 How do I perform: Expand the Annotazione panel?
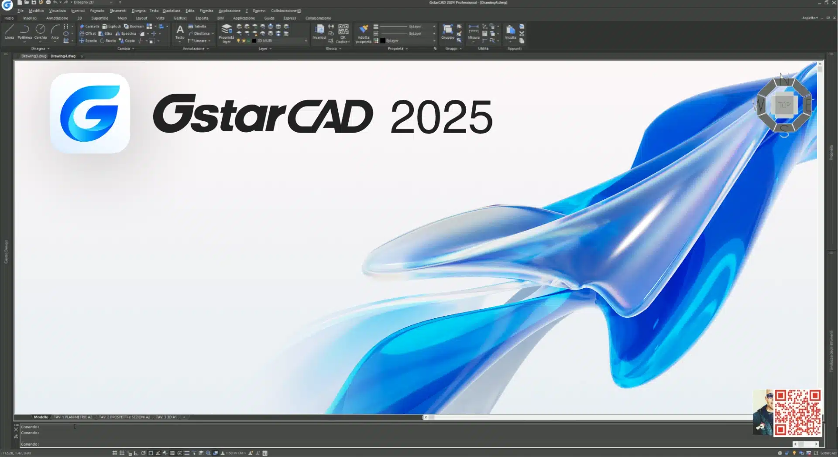click(196, 48)
